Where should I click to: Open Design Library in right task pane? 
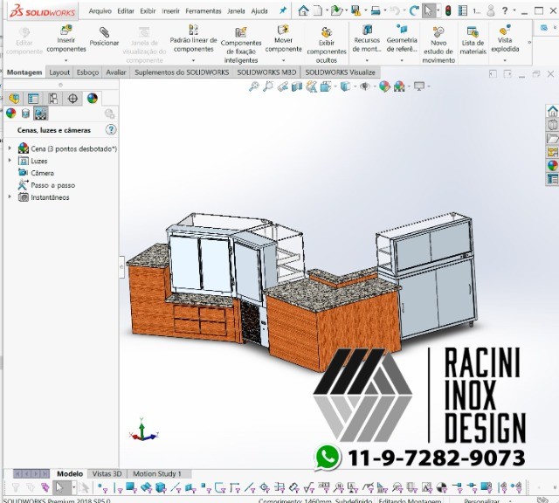pos(552,125)
